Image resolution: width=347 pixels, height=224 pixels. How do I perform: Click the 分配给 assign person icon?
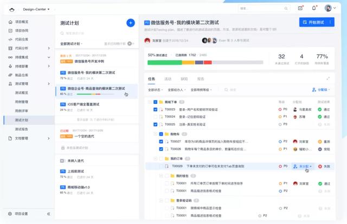[x=314, y=90]
